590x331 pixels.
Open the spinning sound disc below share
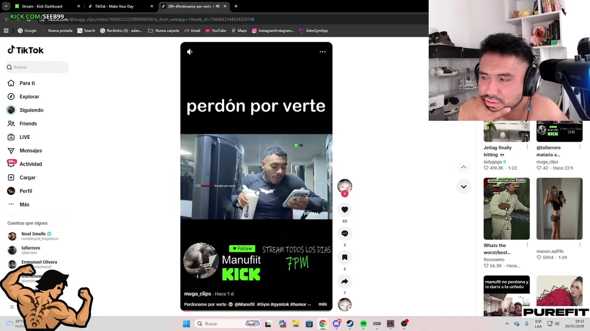coord(345,304)
